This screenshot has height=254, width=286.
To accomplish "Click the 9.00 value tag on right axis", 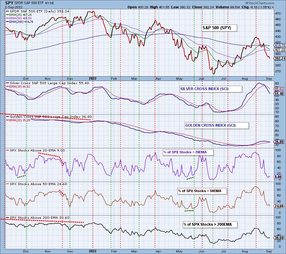I will 278,177.
